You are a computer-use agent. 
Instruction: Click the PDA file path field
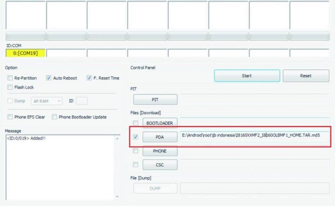(255, 137)
